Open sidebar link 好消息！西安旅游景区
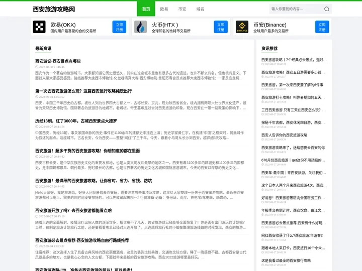The image size is (362, 271). coord(293,198)
